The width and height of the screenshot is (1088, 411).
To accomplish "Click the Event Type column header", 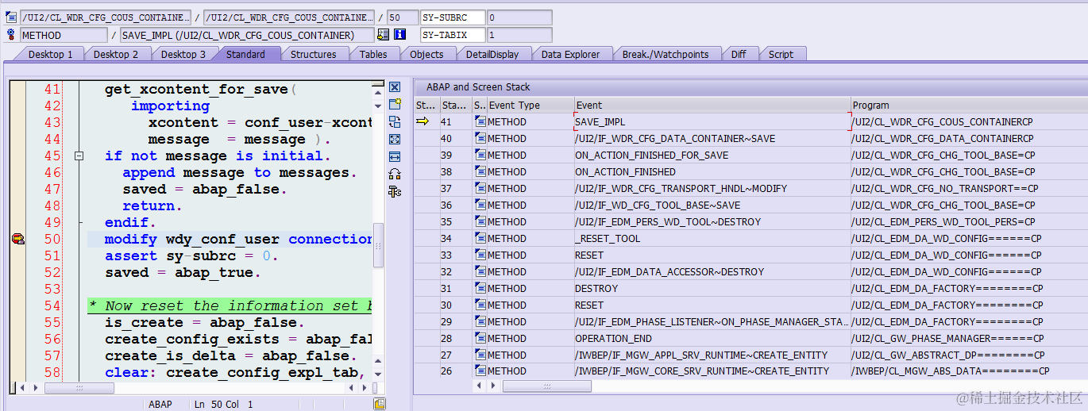I will pyautogui.click(x=530, y=105).
